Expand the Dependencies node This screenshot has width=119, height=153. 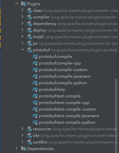coord(16,148)
